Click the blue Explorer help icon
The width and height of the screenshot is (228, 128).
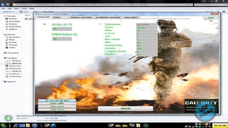coord(224,11)
